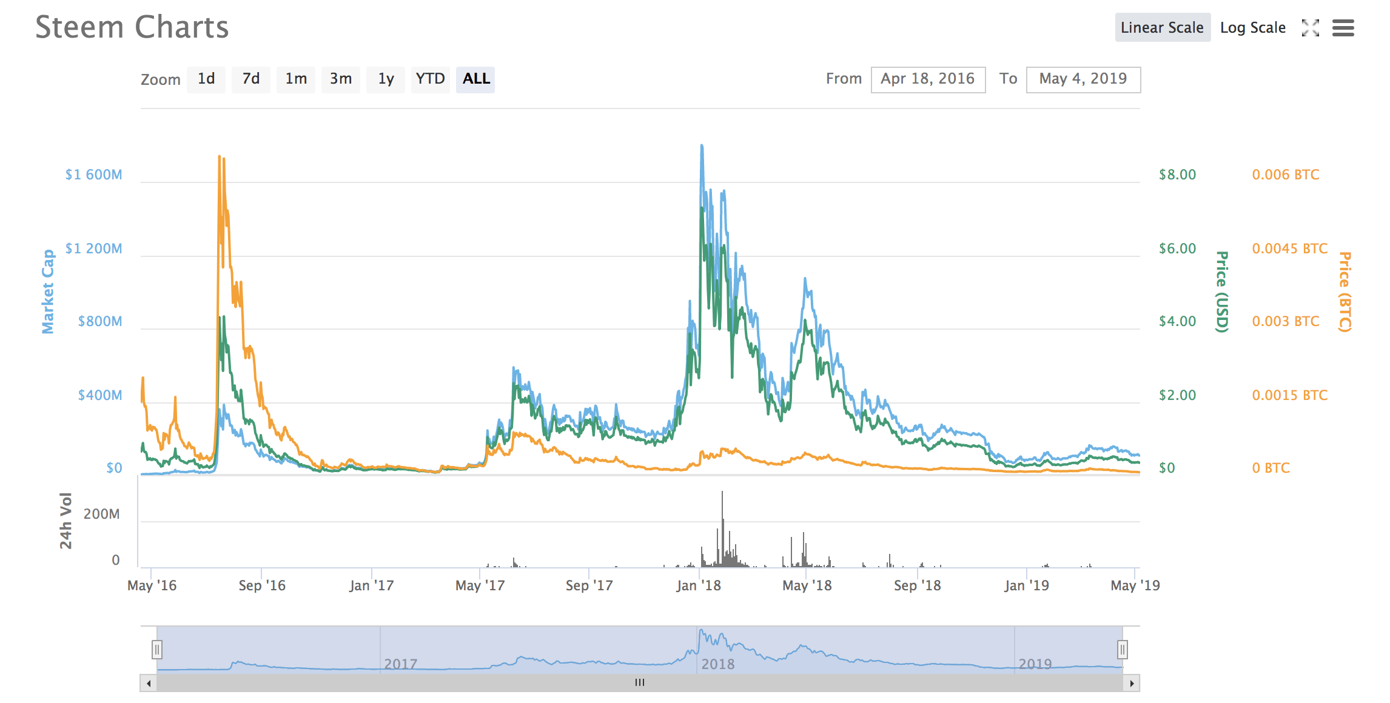Click navigator scrollbar left arrow
This screenshot has width=1390, height=703.
(x=149, y=683)
